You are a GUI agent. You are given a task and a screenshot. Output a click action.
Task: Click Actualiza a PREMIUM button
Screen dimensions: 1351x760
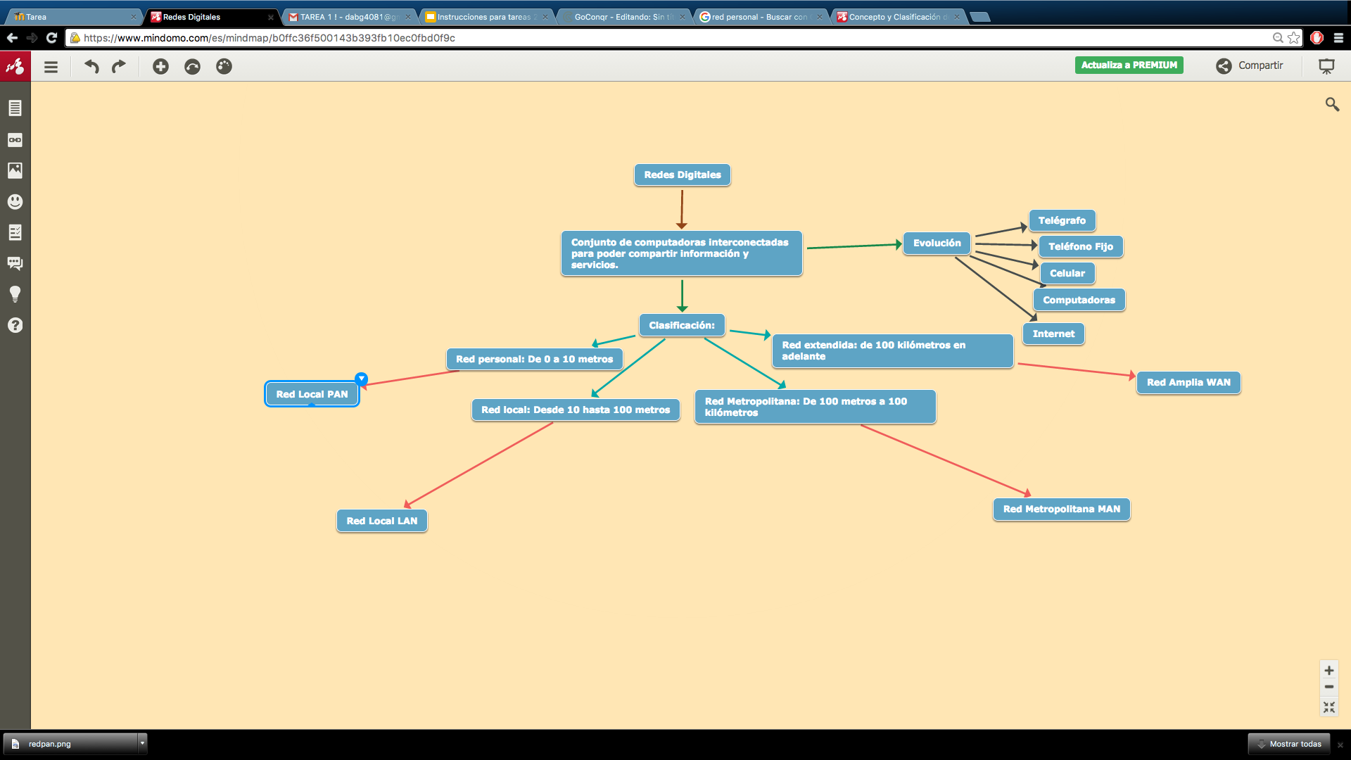[x=1129, y=65]
